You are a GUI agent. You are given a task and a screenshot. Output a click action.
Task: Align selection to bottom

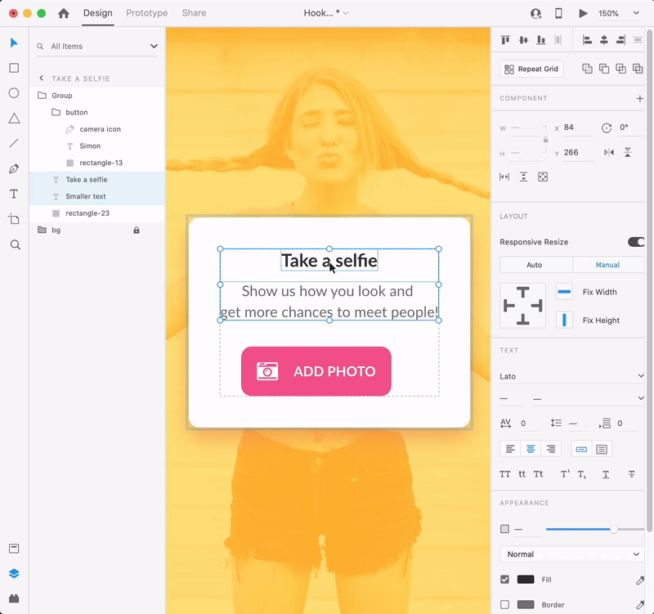(541, 40)
